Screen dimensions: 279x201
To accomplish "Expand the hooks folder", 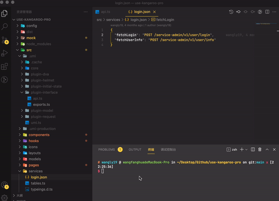I will coord(20,141).
